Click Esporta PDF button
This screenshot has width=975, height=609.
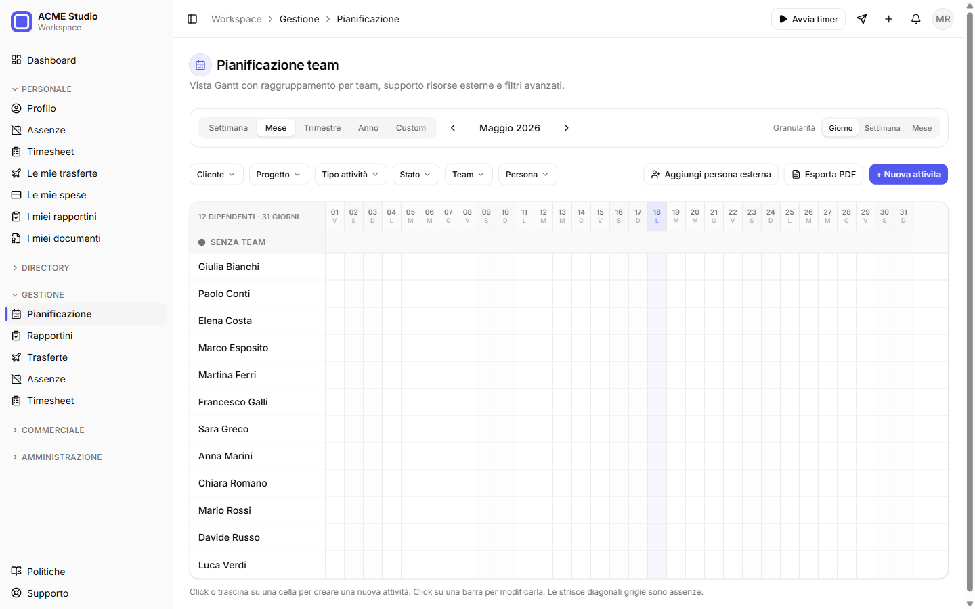pos(824,175)
